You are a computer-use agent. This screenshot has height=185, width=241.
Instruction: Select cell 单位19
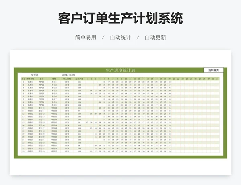(54, 134)
